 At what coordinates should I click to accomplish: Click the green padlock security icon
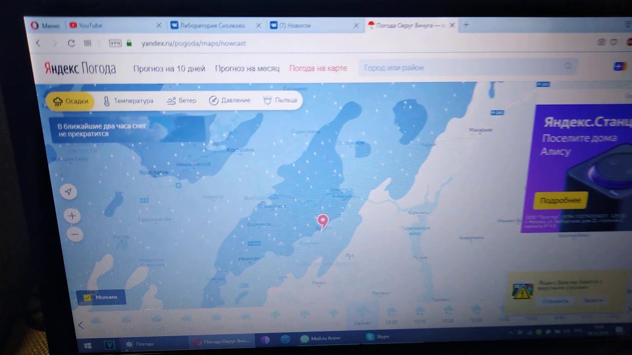pyautogui.click(x=129, y=43)
